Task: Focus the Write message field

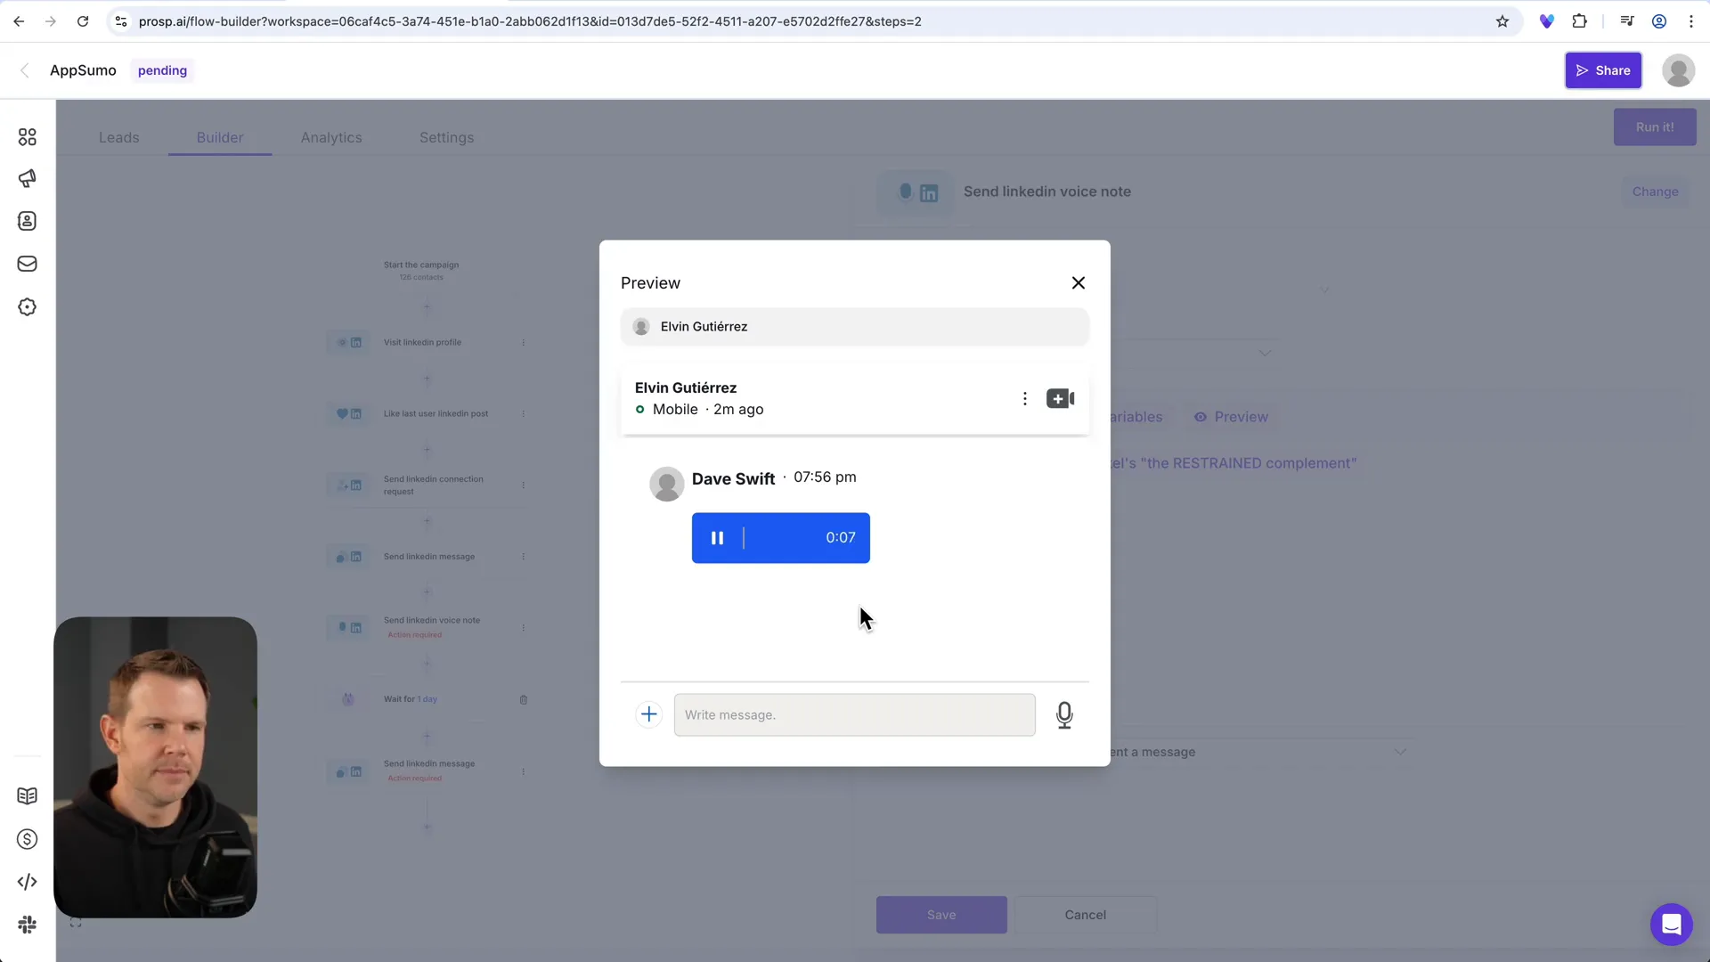Action: [x=854, y=715]
